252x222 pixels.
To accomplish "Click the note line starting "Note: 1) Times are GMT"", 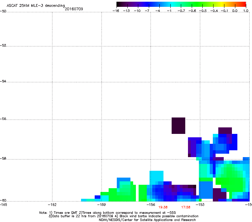I will [108, 212].
